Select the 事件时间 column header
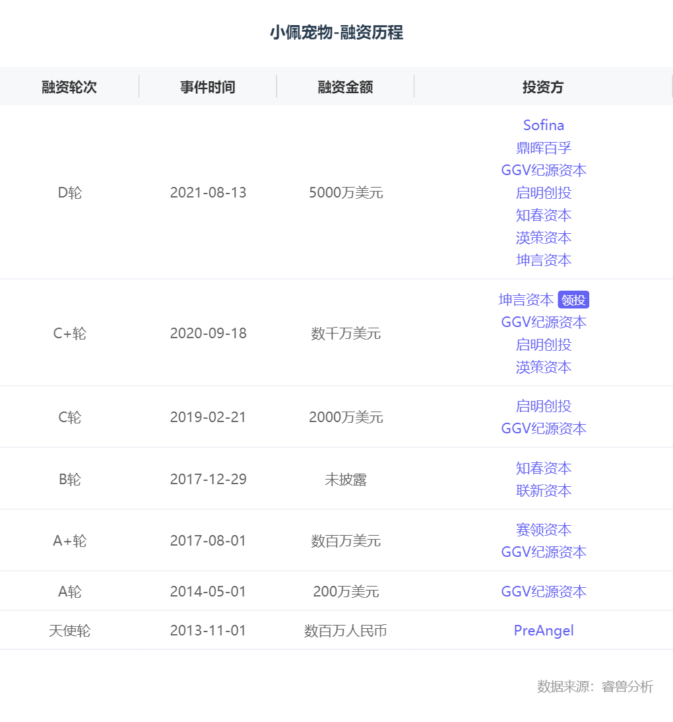The width and height of the screenshot is (673, 722). [207, 87]
